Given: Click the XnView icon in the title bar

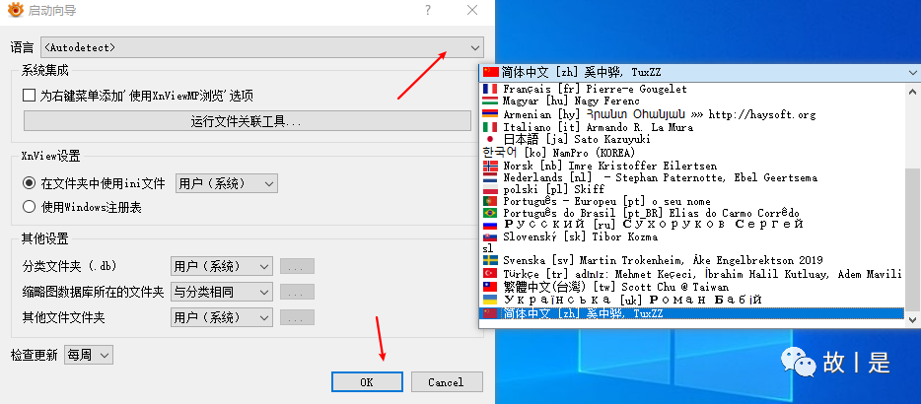Looking at the screenshot, I should coord(15,10).
